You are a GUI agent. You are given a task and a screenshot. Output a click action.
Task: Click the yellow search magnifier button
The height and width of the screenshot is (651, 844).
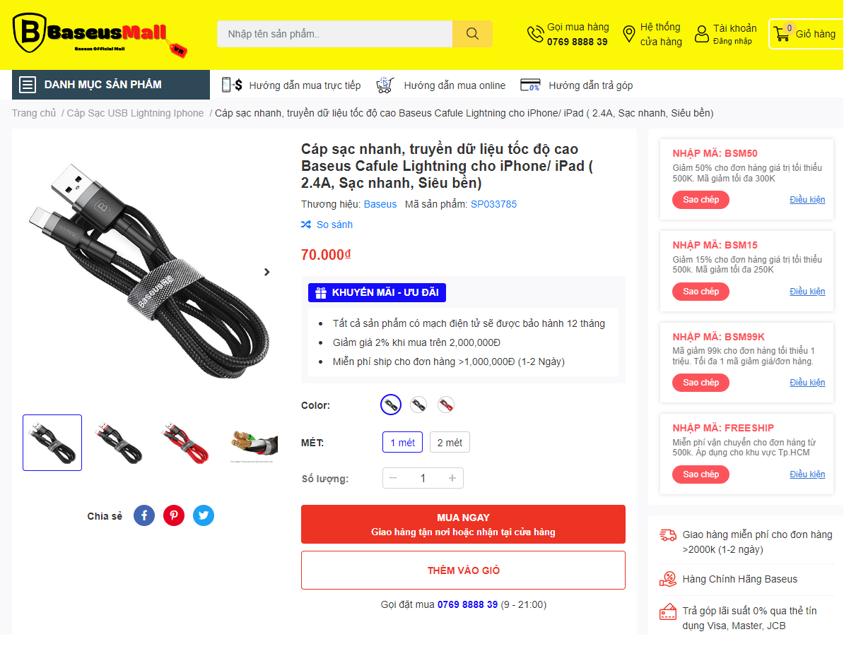(472, 34)
